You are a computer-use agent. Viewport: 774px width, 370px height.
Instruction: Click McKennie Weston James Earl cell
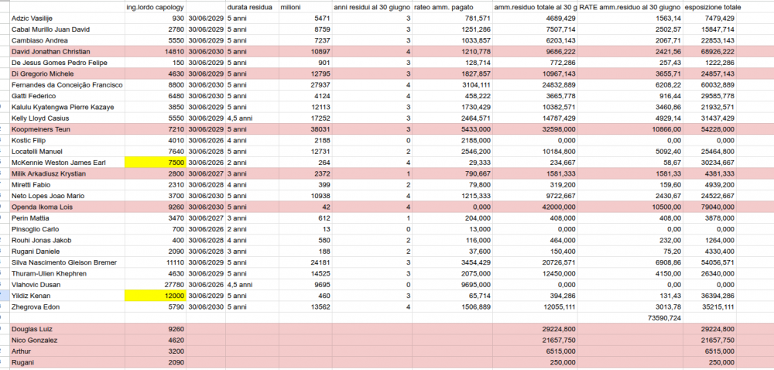click(67, 163)
